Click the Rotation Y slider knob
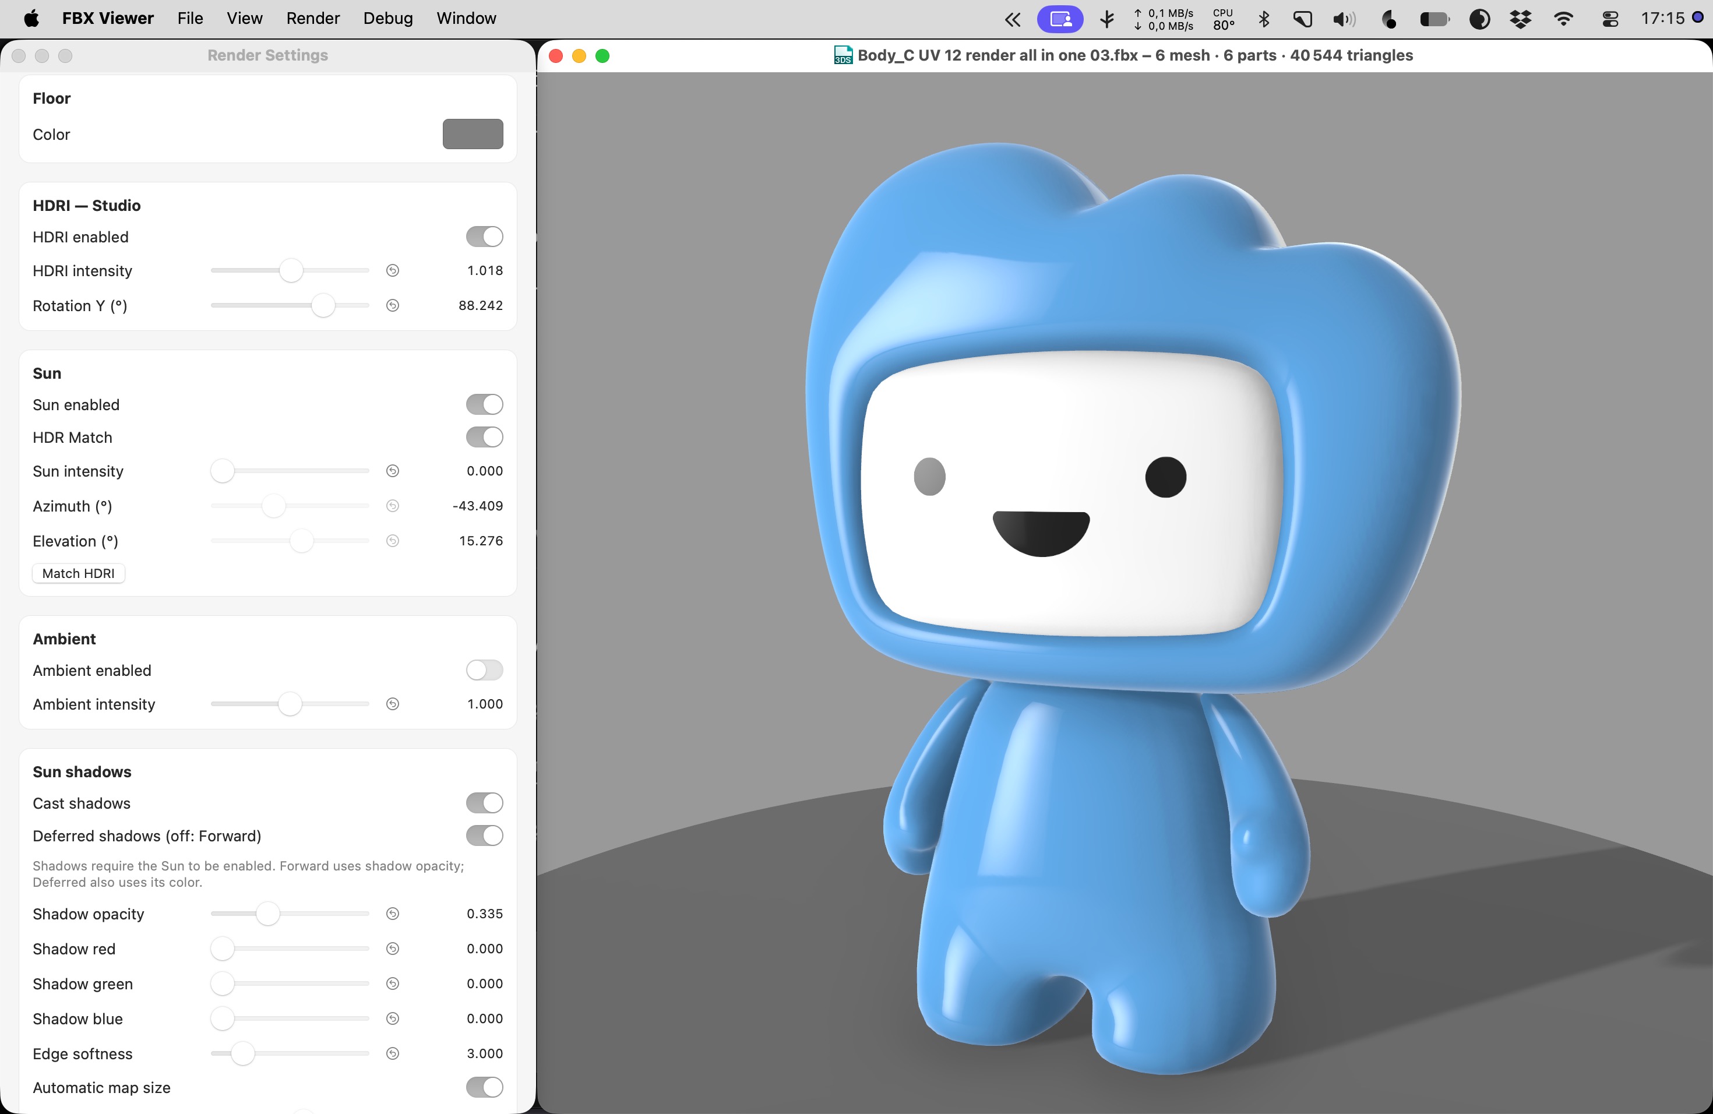Viewport: 1713px width, 1114px height. (323, 306)
